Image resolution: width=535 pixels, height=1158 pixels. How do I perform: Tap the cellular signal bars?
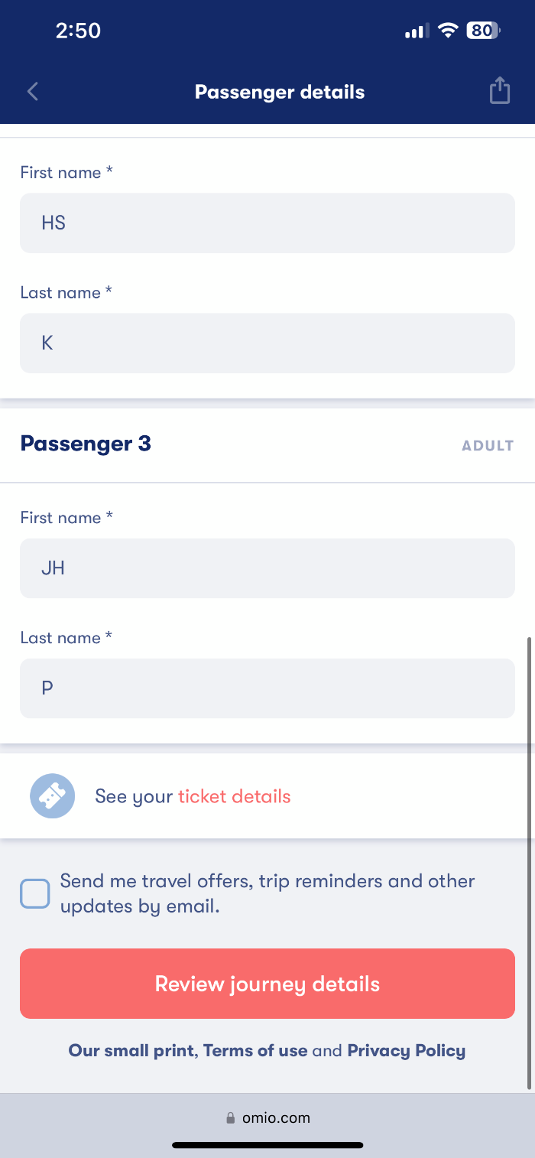417,31
